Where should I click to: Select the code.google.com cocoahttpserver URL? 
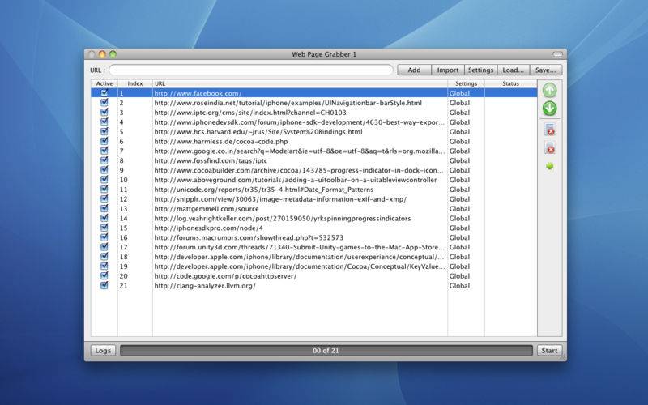tap(225, 276)
